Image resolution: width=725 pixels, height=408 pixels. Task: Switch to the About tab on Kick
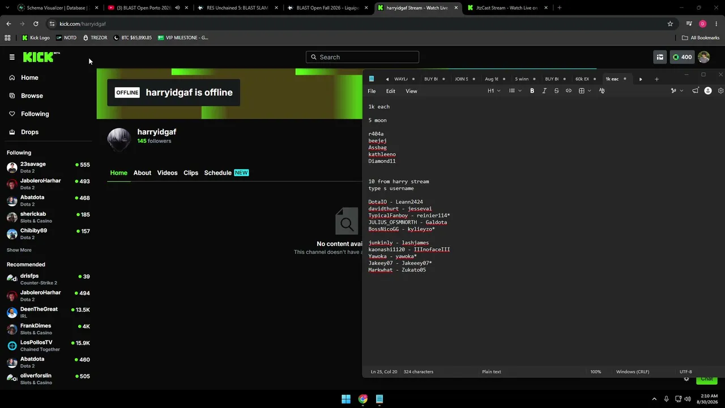click(142, 173)
